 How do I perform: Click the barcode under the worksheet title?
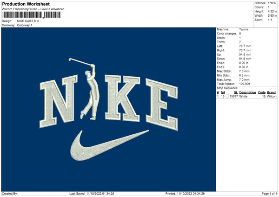31,15
